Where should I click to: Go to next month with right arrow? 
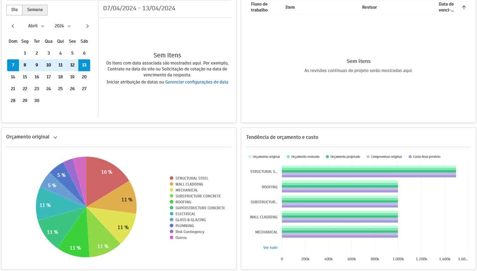point(88,26)
